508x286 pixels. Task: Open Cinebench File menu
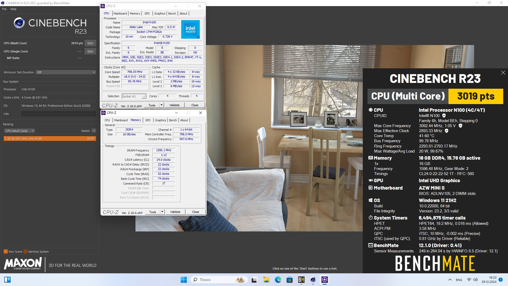4,9
